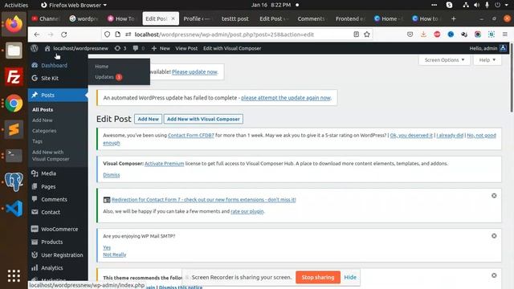The image size is (514, 289).
Task: Click the Stop sharing button
Action: coord(318,277)
